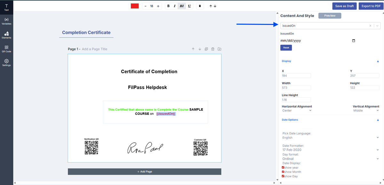The image size is (384, 185).
Task: Duplicate Page 1
Action: (x=206, y=49)
